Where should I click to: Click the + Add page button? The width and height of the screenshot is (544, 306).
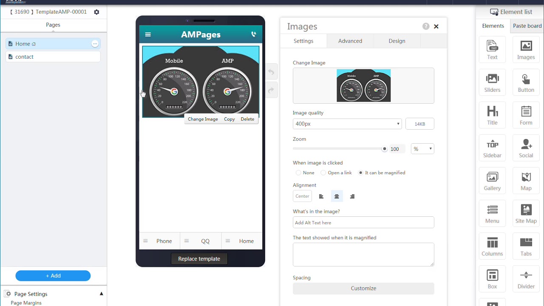[x=53, y=276]
